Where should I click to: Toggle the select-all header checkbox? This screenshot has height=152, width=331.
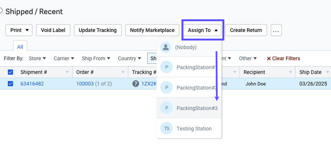coord(10,72)
